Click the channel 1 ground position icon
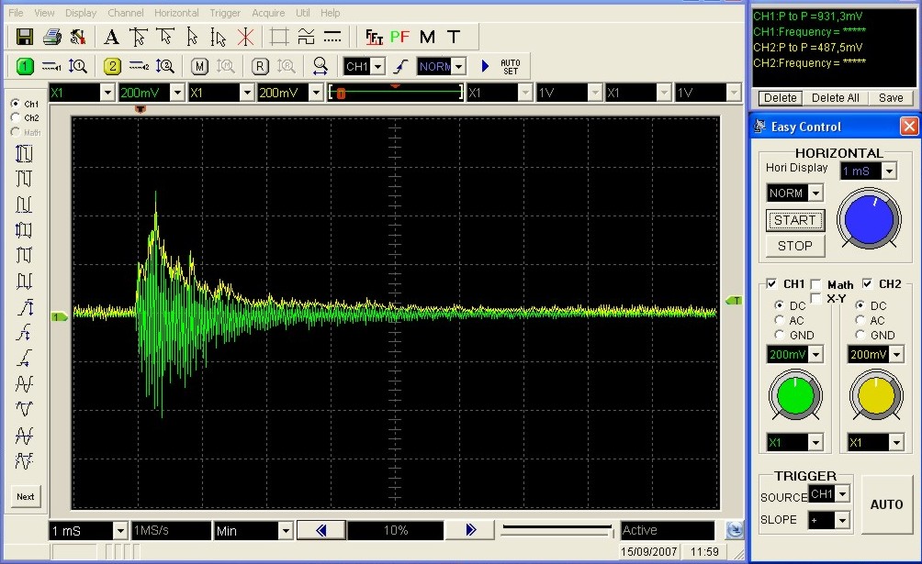This screenshot has height=564, width=922. tap(51, 66)
